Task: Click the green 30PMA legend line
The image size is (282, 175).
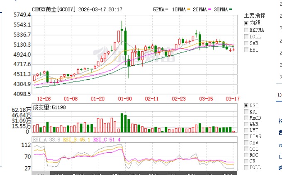Action: click(231, 9)
